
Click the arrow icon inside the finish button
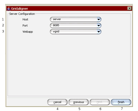[113, 102]
